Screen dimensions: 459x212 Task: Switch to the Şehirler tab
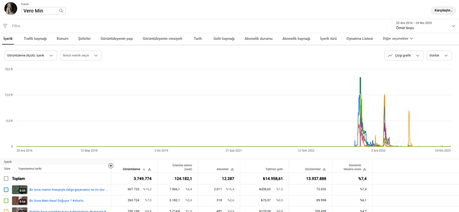[x=85, y=39]
